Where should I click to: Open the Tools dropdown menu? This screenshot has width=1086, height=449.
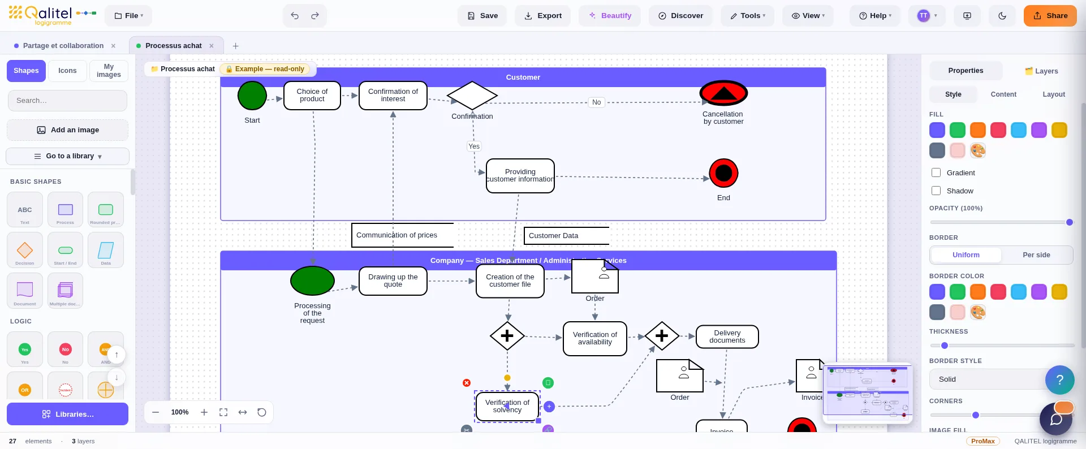748,16
